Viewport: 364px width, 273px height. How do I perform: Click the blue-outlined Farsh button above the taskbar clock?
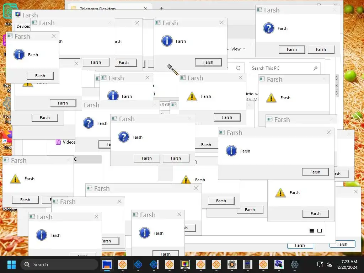point(342,244)
